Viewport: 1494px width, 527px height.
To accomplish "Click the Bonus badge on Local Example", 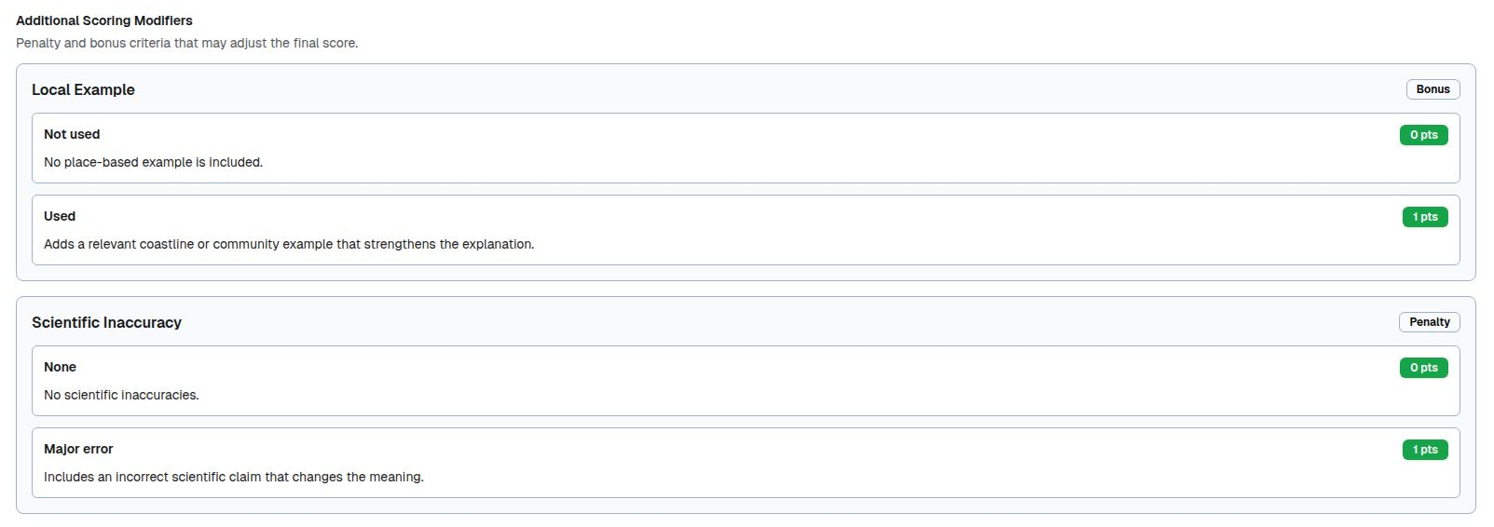I will click(x=1432, y=89).
